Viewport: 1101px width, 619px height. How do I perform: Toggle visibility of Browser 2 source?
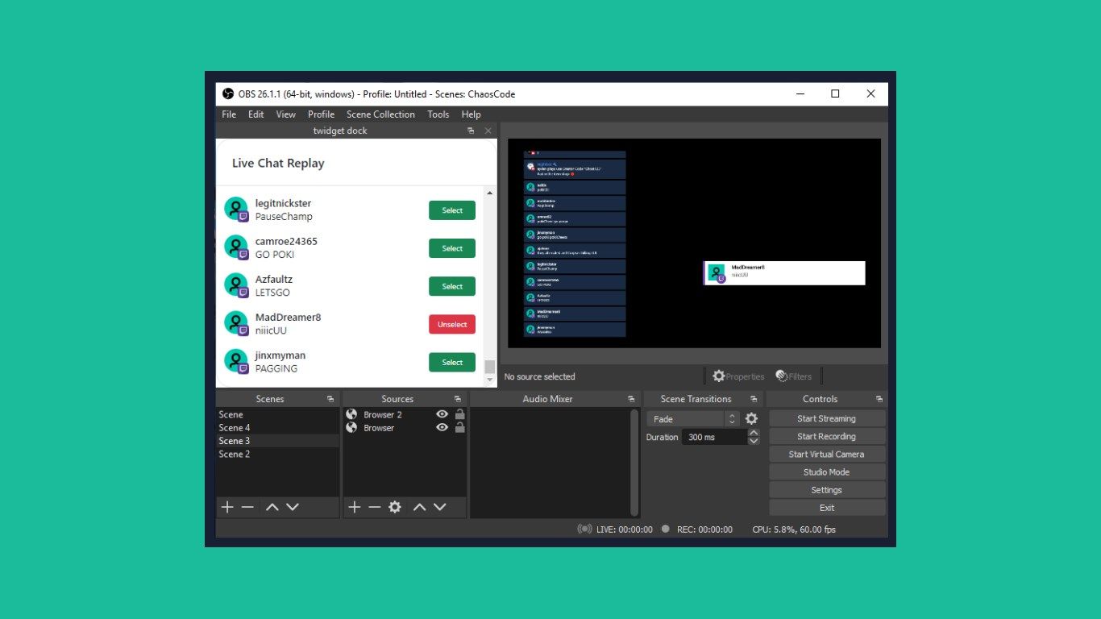coord(442,414)
